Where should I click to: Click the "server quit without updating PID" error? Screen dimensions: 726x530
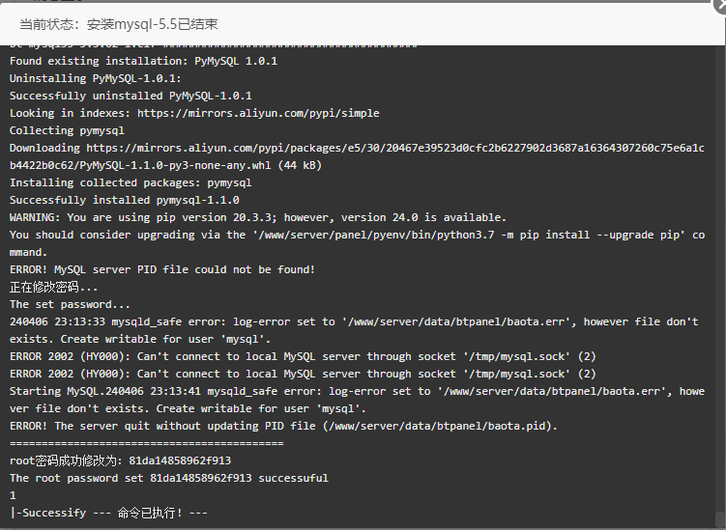(283, 426)
